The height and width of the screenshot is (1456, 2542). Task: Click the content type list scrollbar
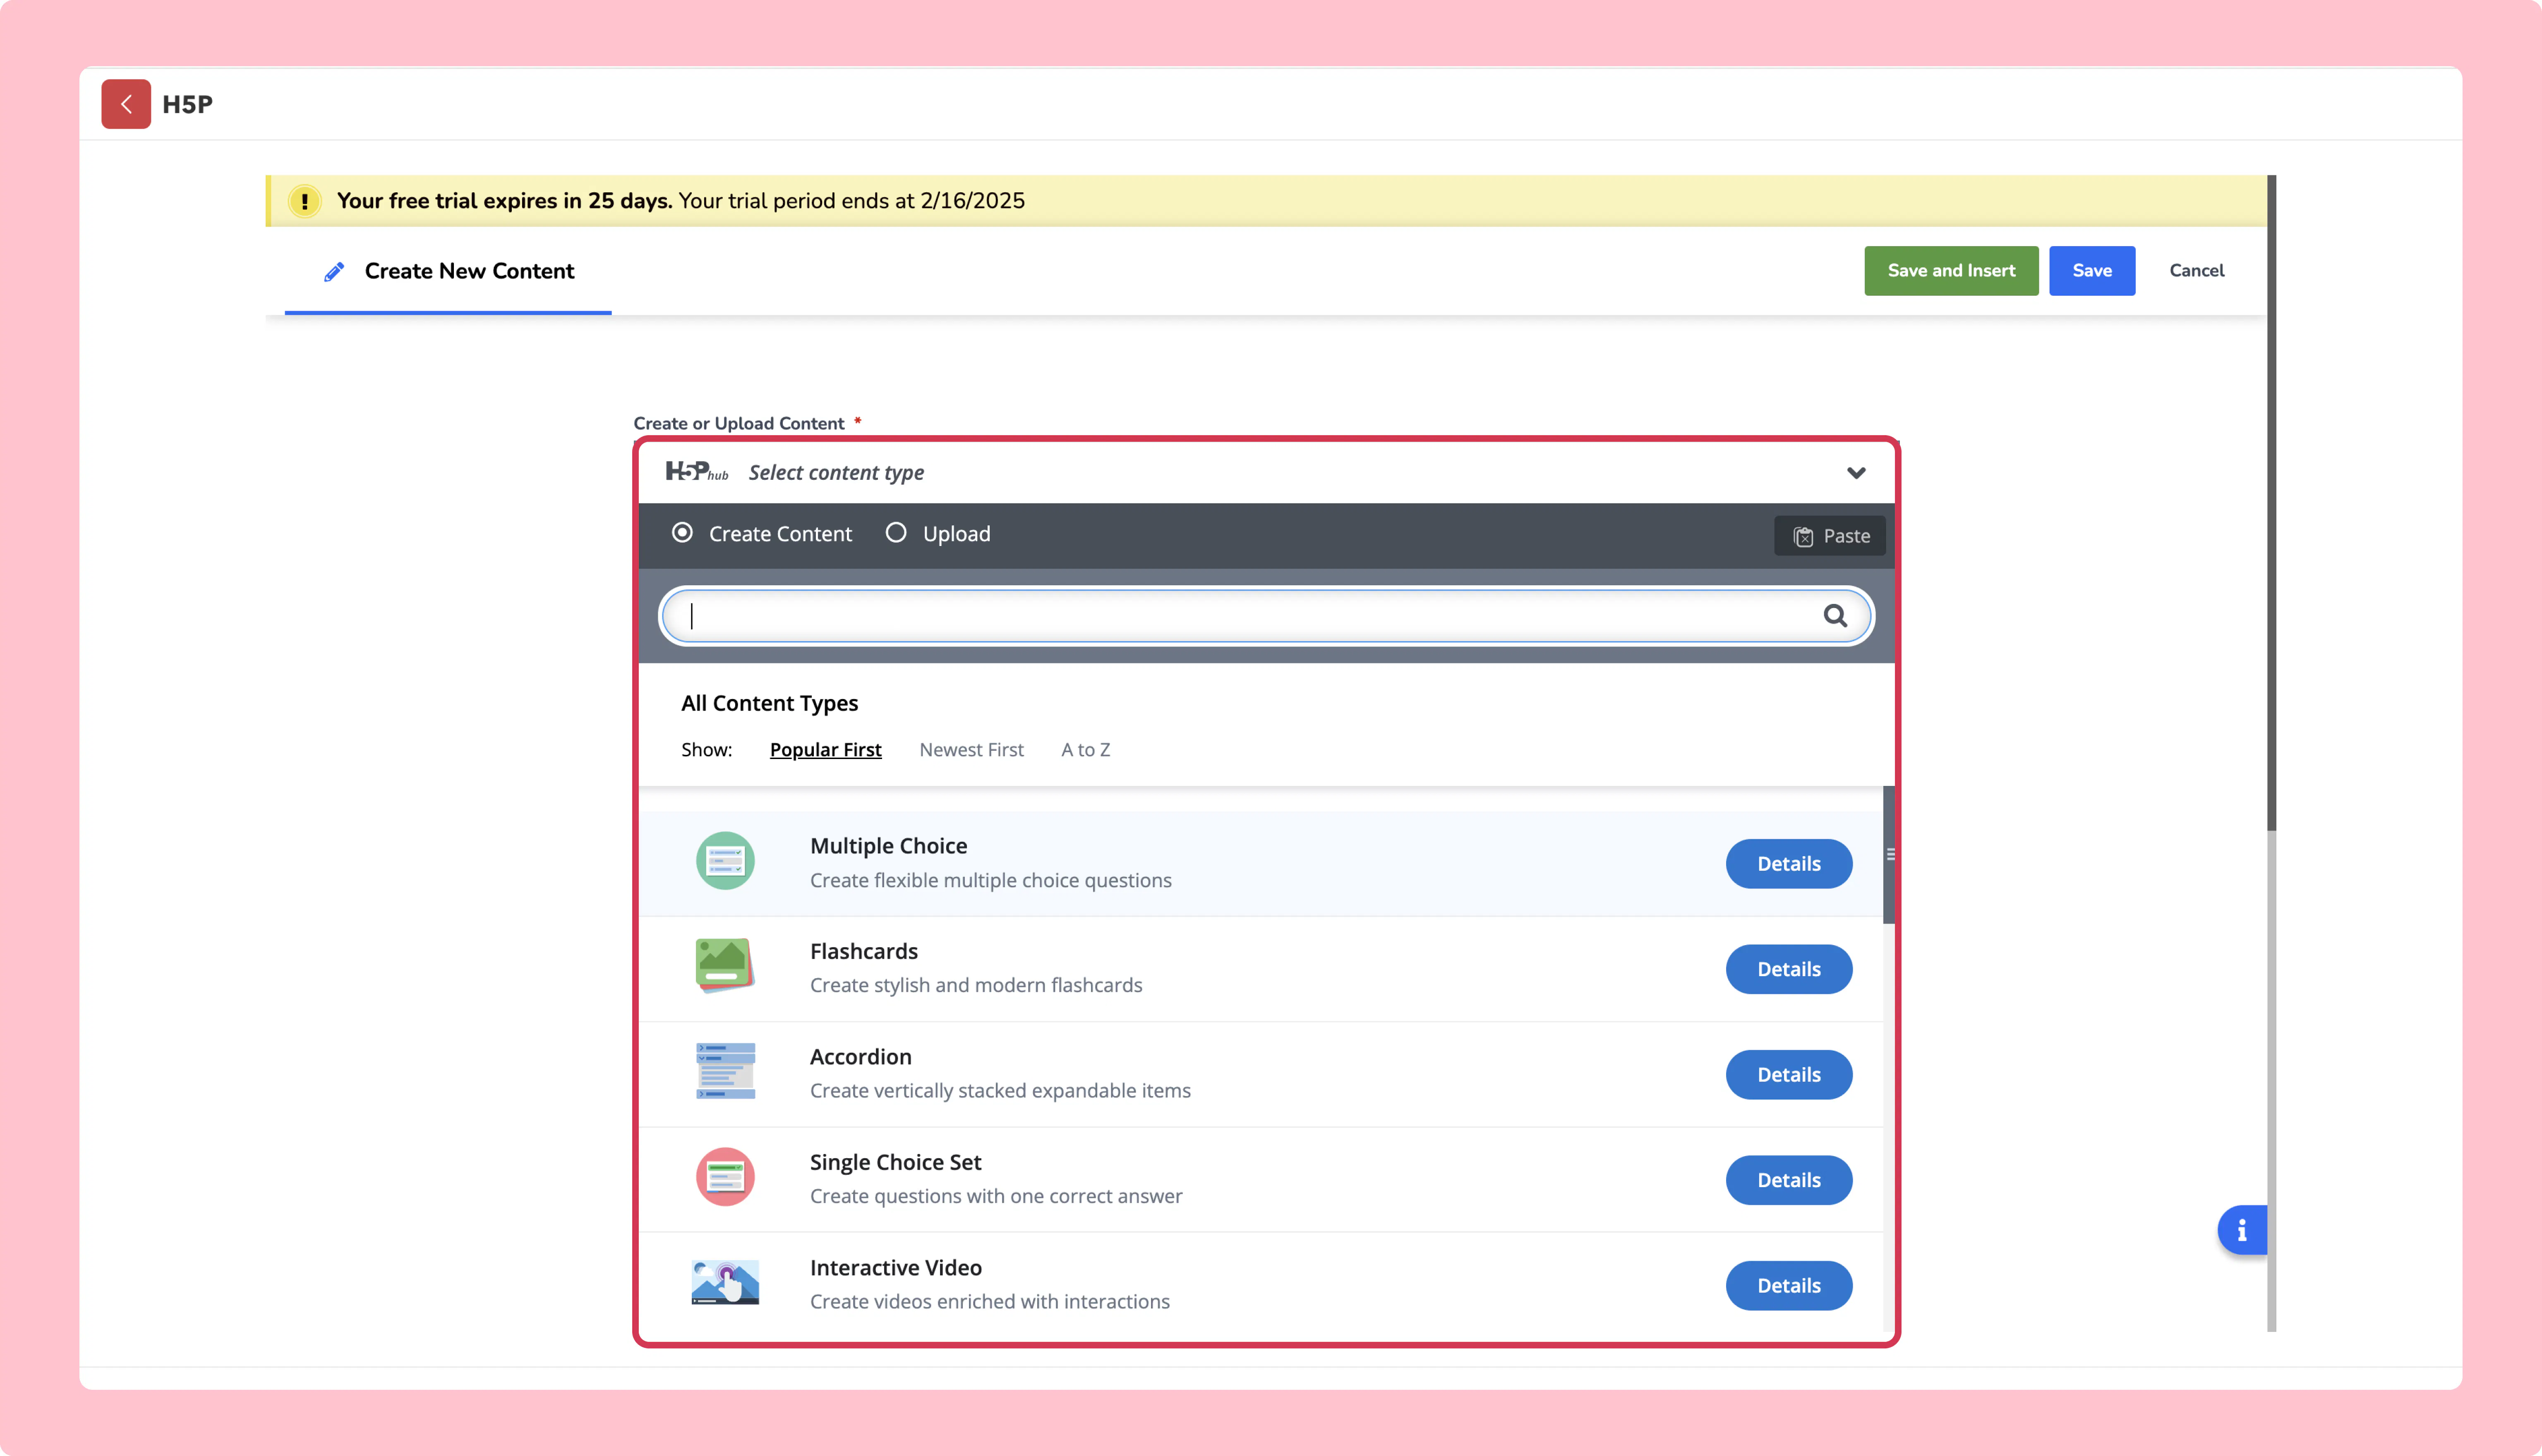(1889, 855)
